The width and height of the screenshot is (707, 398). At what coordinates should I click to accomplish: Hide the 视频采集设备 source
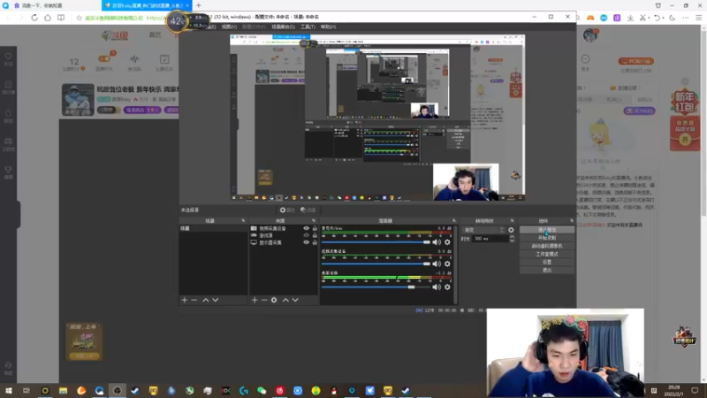[x=306, y=228]
